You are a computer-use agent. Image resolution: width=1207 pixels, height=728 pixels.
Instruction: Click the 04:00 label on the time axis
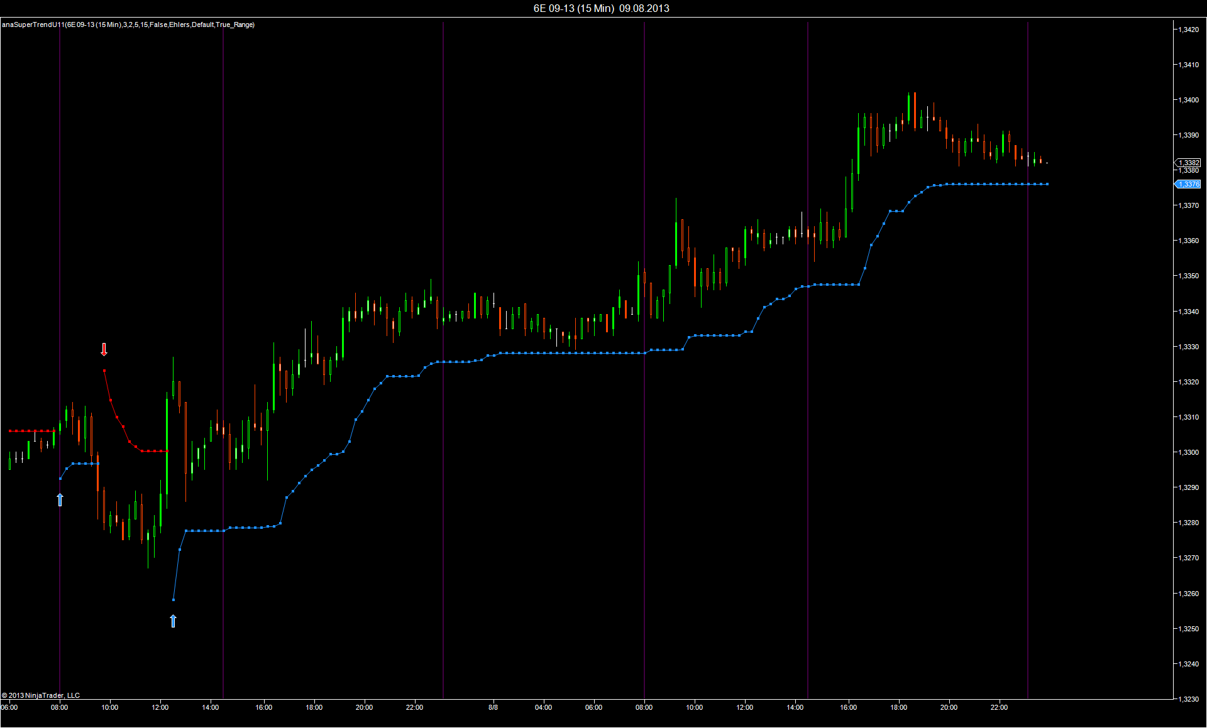tap(543, 707)
